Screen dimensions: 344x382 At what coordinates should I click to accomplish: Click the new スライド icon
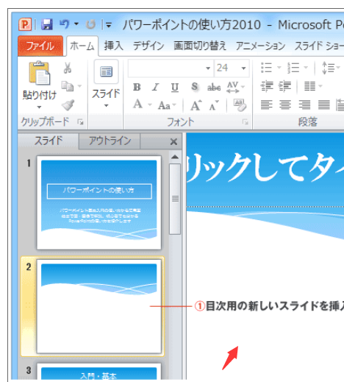tap(107, 71)
